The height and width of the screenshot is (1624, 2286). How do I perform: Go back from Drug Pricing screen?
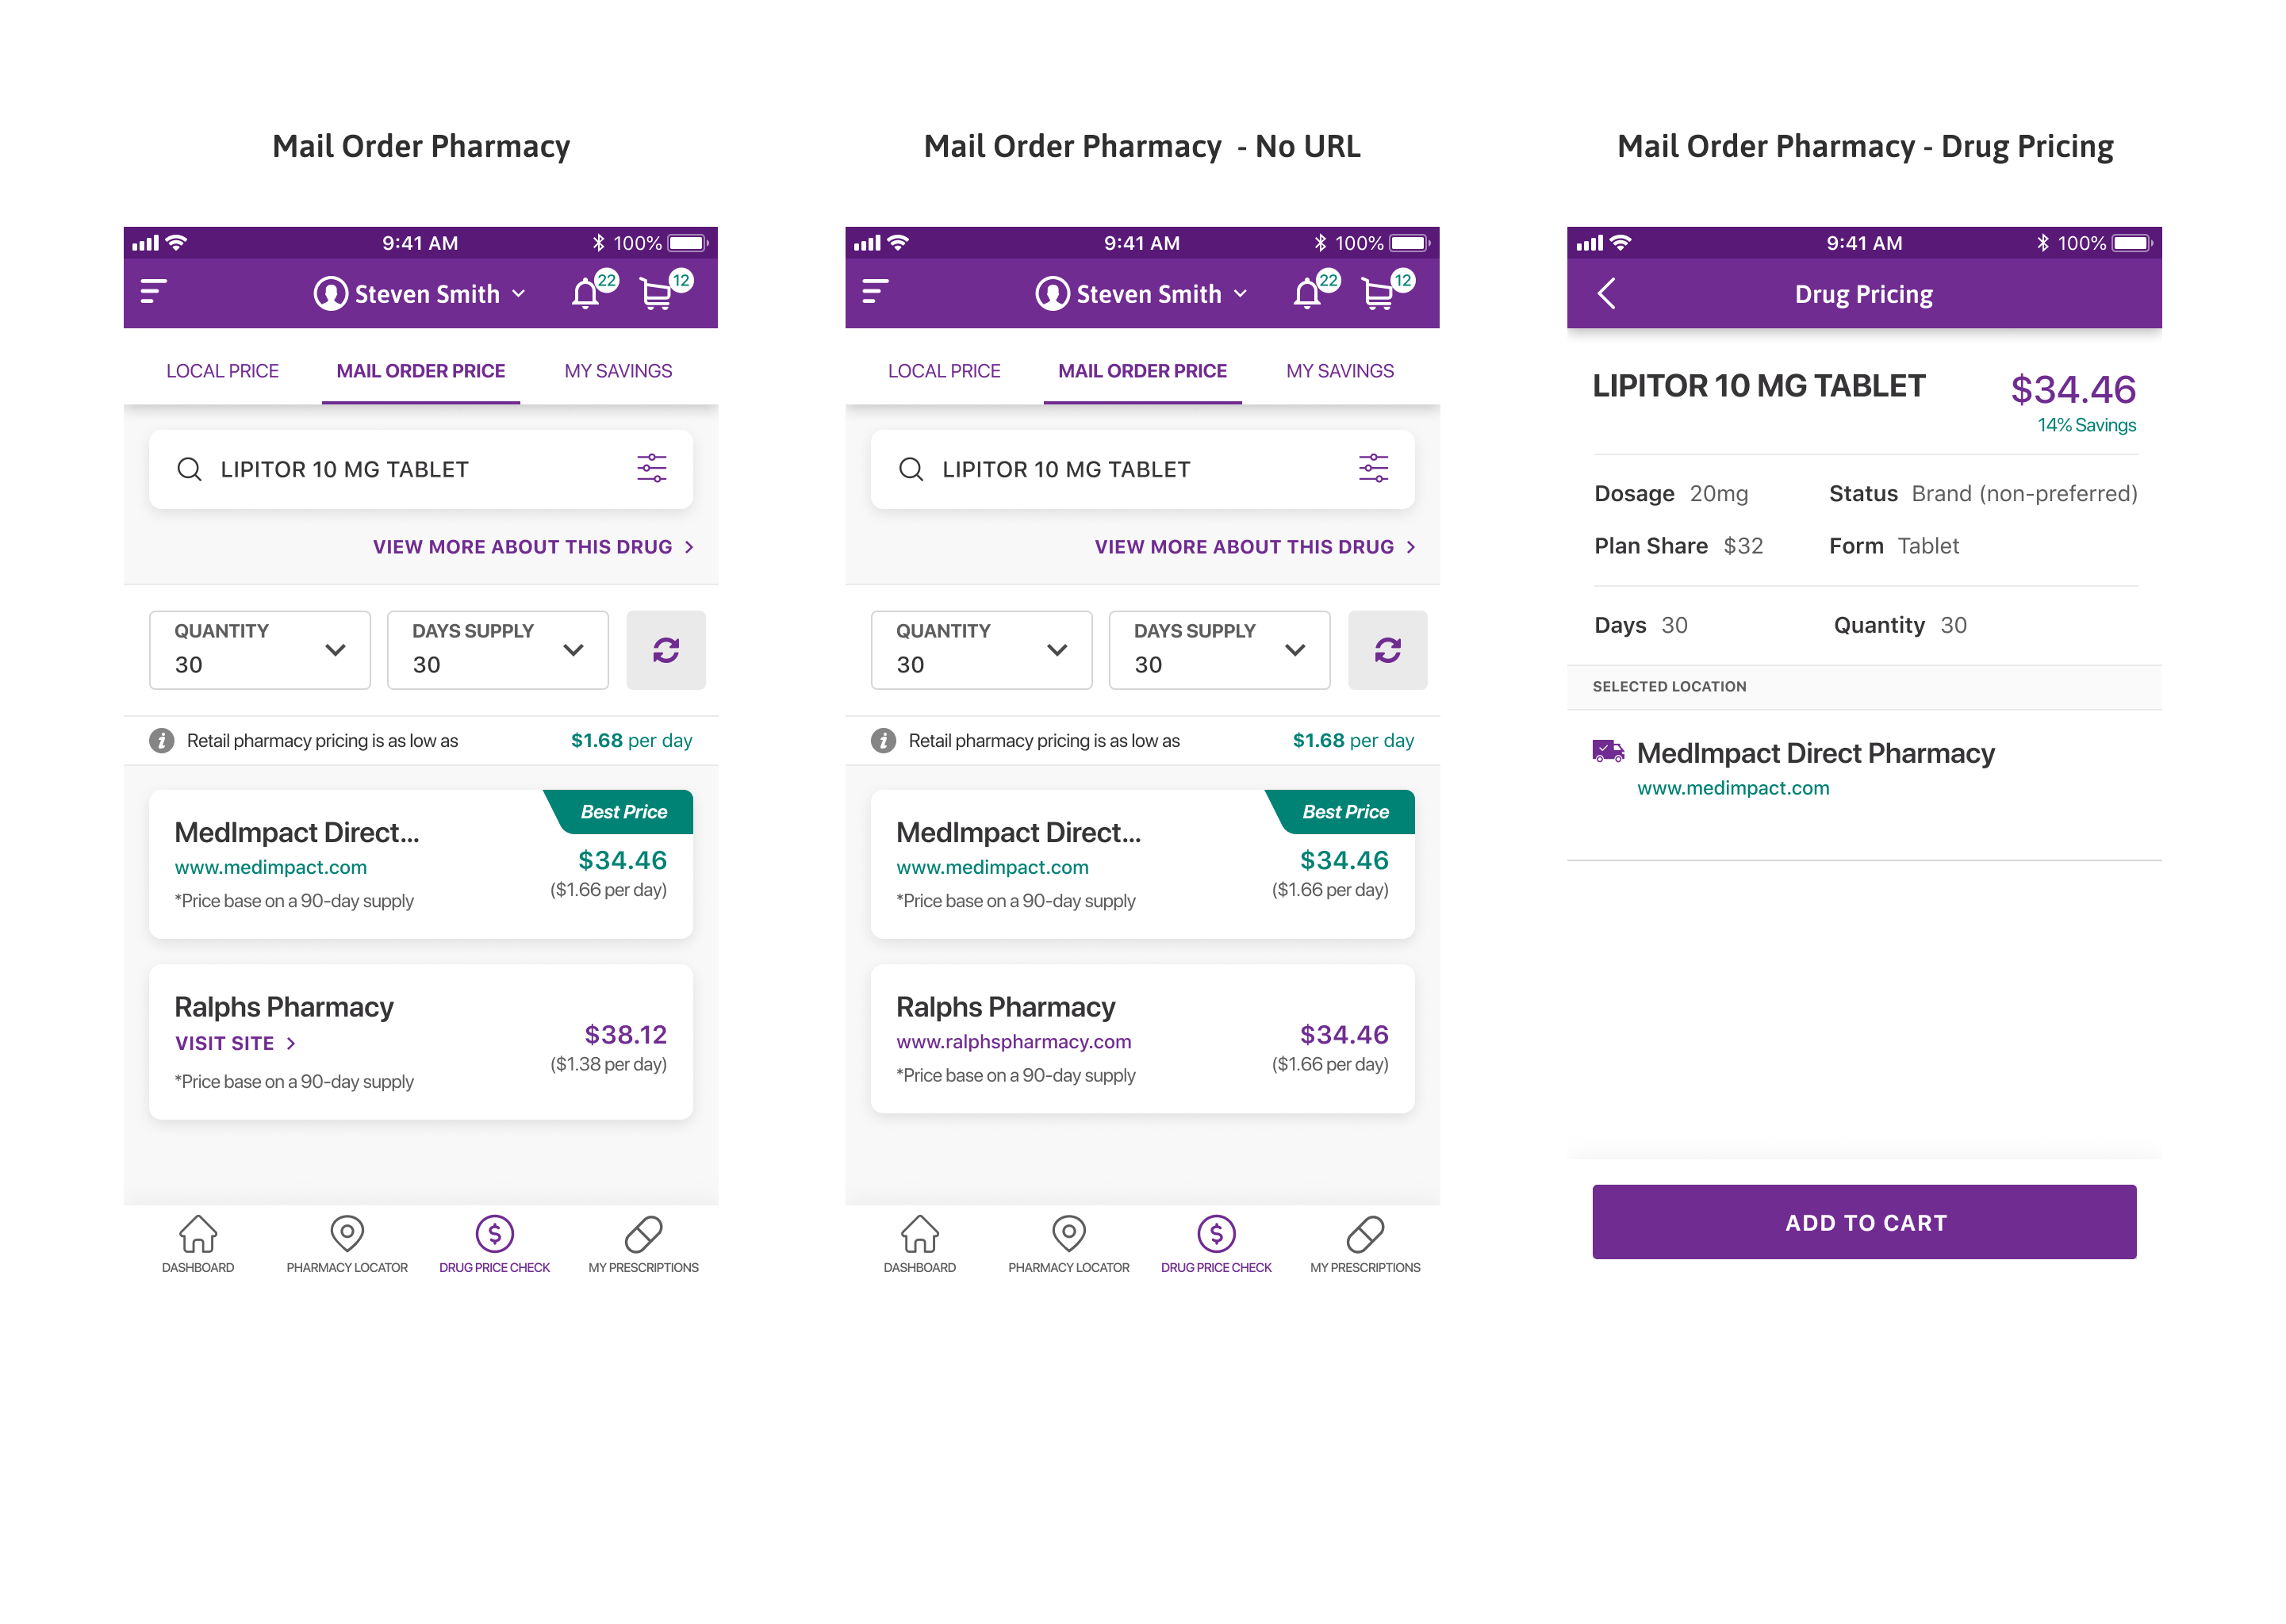(x=1607, y=293)
